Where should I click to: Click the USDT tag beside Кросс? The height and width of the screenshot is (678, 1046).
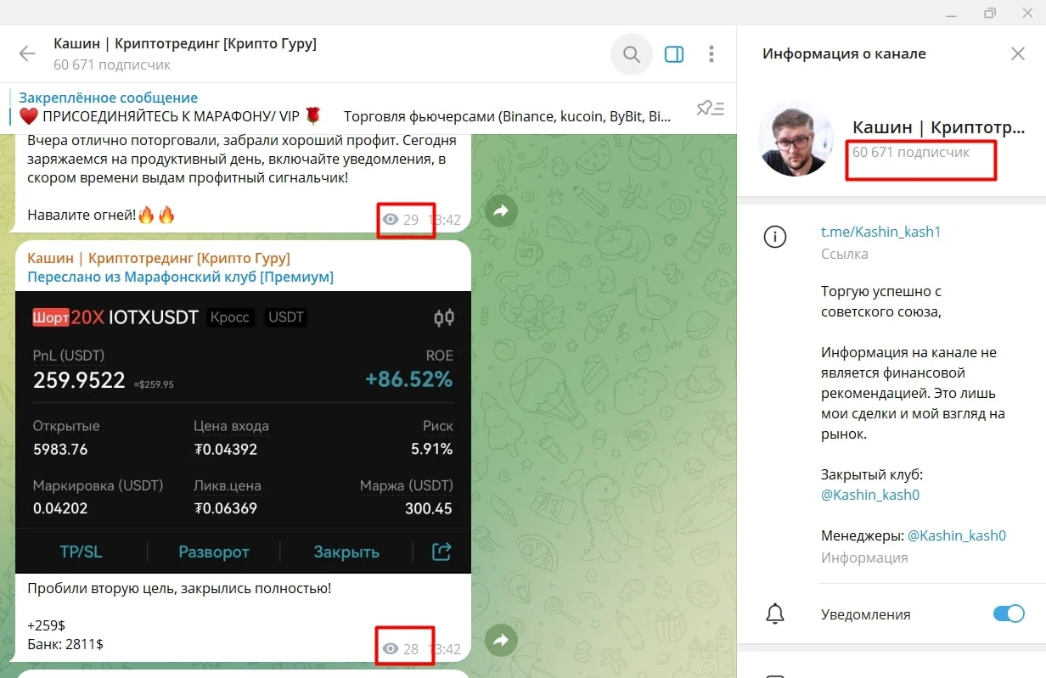coord(286,317)
